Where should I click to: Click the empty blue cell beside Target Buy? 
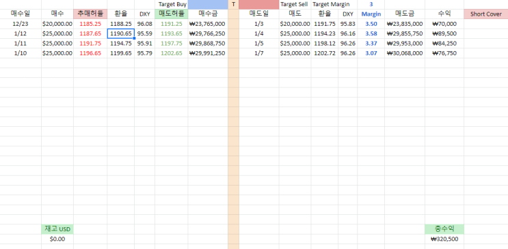(208, 5)
